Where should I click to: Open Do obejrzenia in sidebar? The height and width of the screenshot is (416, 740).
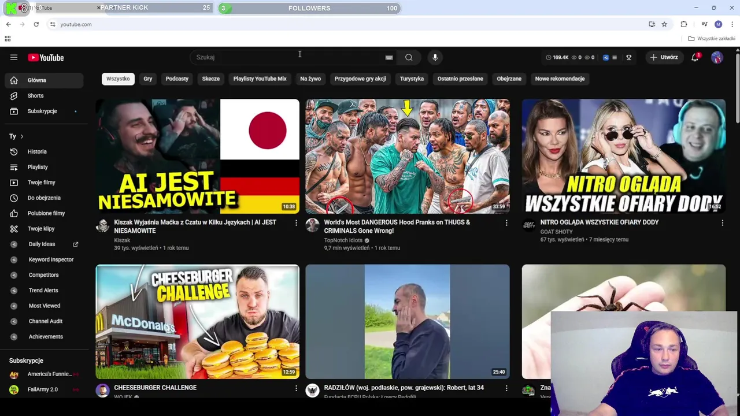coord(44,198)
